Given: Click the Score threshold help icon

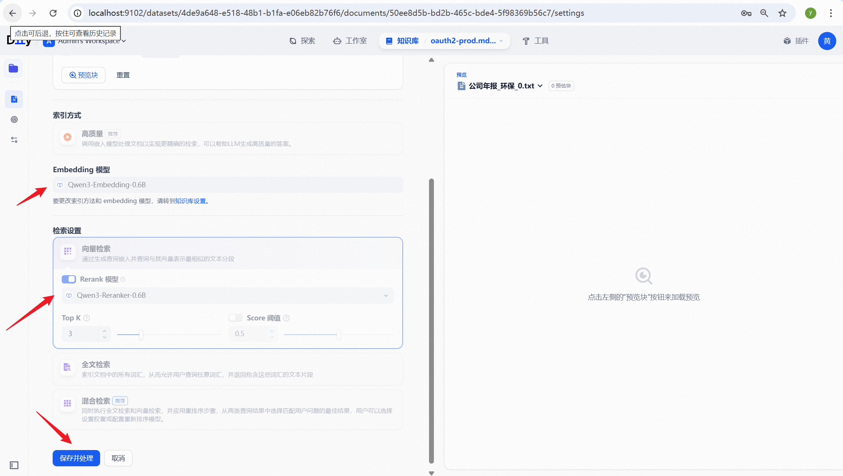Looking at the screenshot, I should coord(286,318).
